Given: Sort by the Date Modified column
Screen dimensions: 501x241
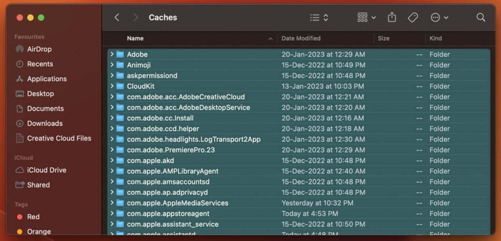Looking at the screenshot, I should 301,38.
